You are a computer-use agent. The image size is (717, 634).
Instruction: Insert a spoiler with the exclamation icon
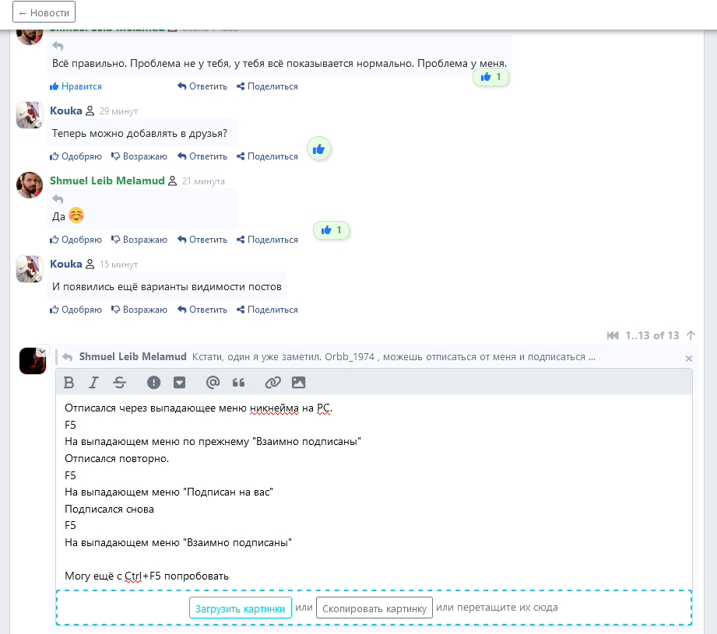point(154,382)
